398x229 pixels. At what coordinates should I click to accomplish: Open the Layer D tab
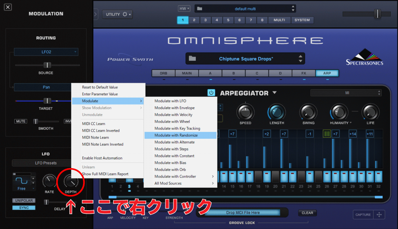click(x=280, y=73)
